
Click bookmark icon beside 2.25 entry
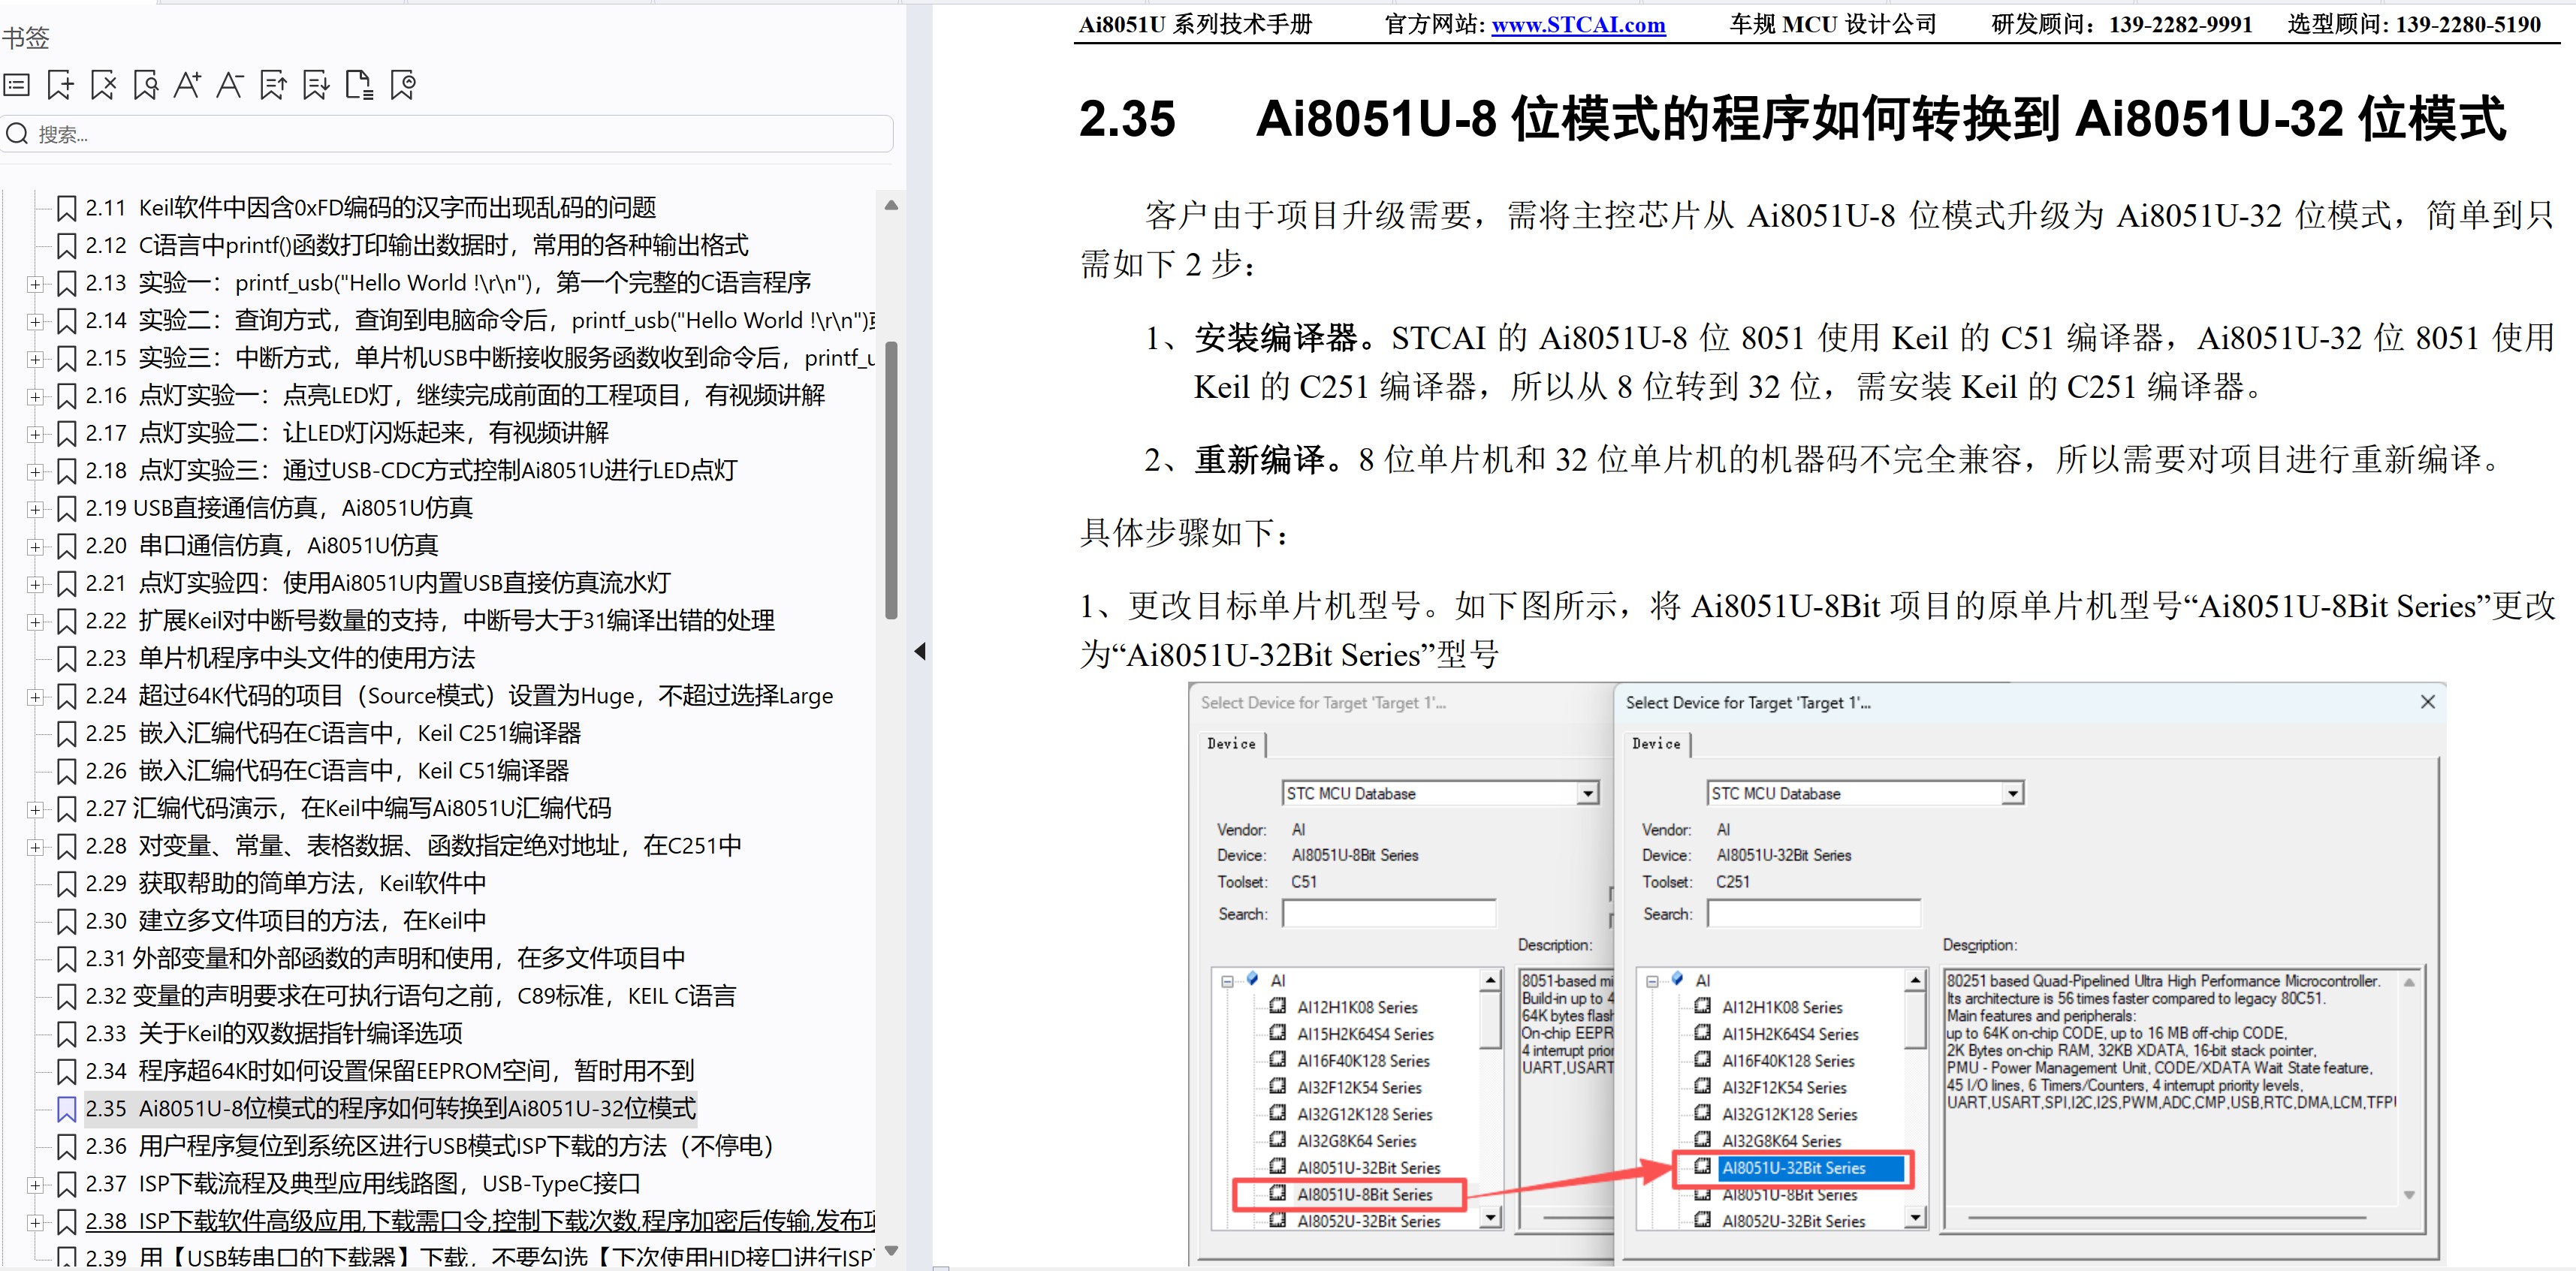click(x=67, y=734)
